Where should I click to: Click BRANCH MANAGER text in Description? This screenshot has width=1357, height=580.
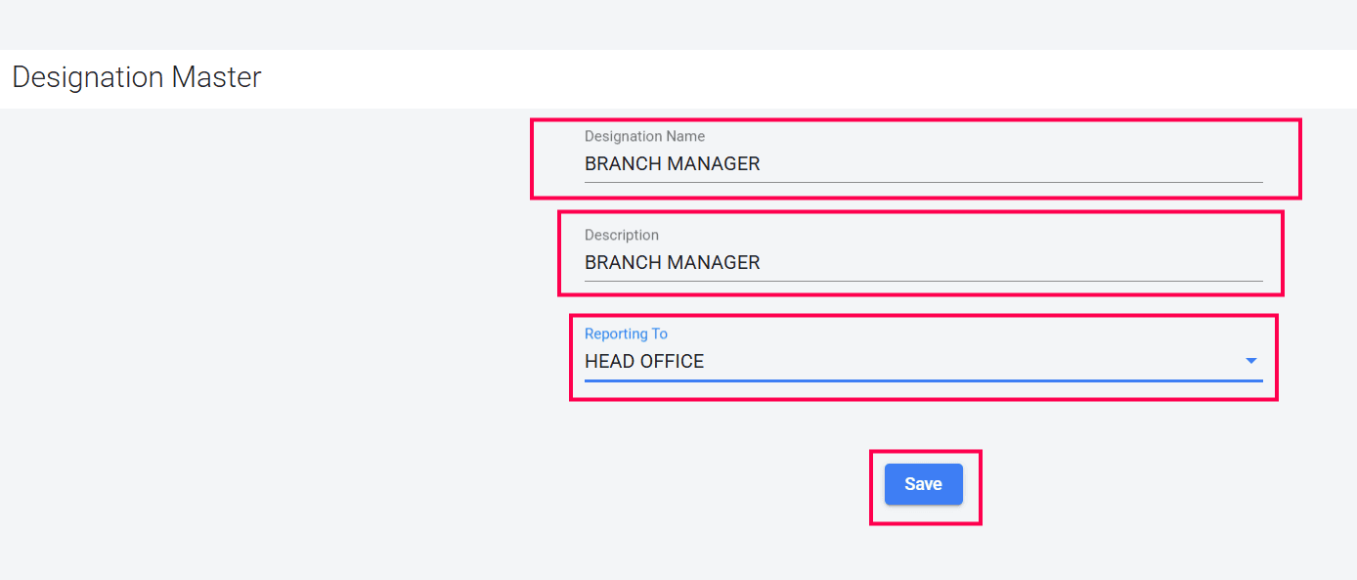[x=673, y=263]
